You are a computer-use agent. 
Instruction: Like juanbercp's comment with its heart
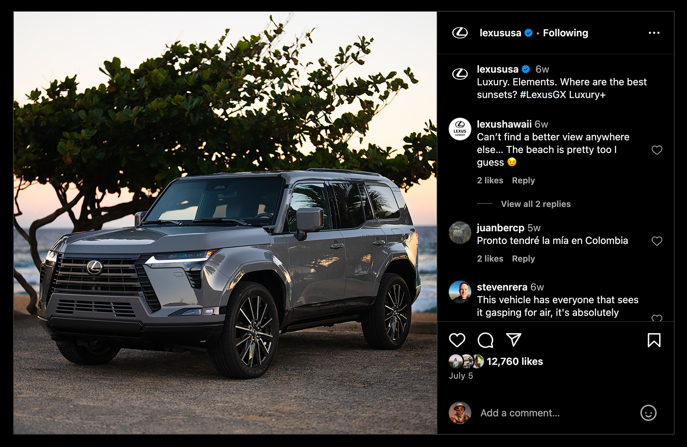(657, 241)
